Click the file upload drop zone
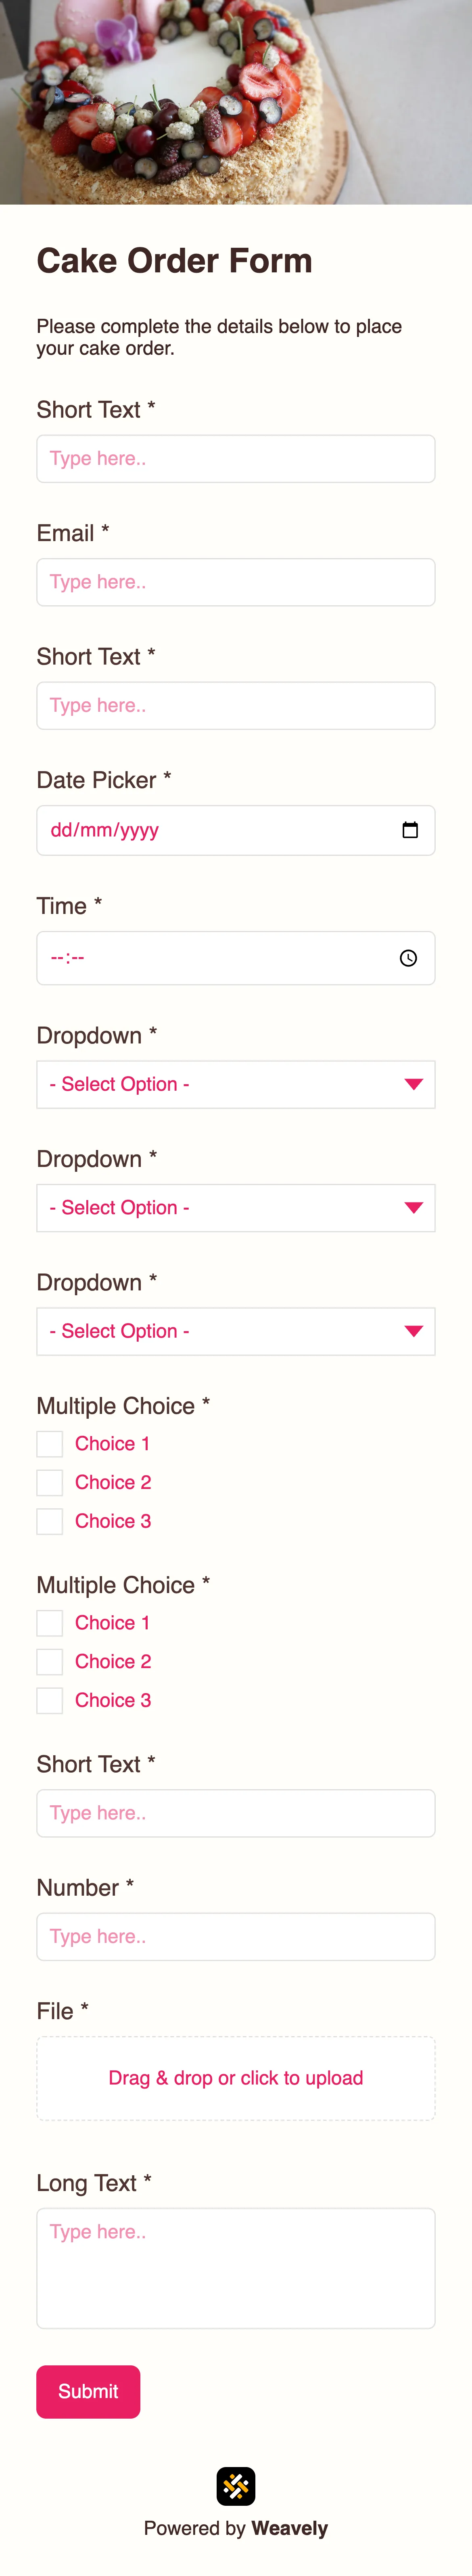The image size is (472, 2576). coord(236,2078)
